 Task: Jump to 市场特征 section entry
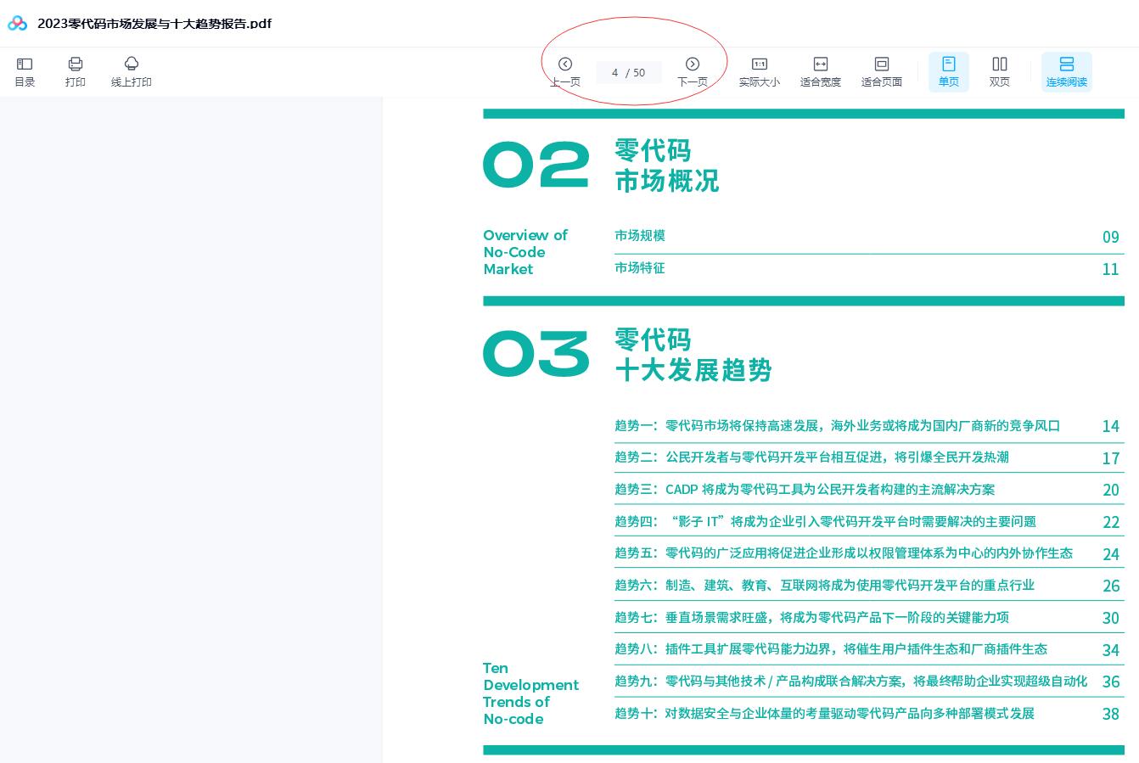[x=640, y=268]
